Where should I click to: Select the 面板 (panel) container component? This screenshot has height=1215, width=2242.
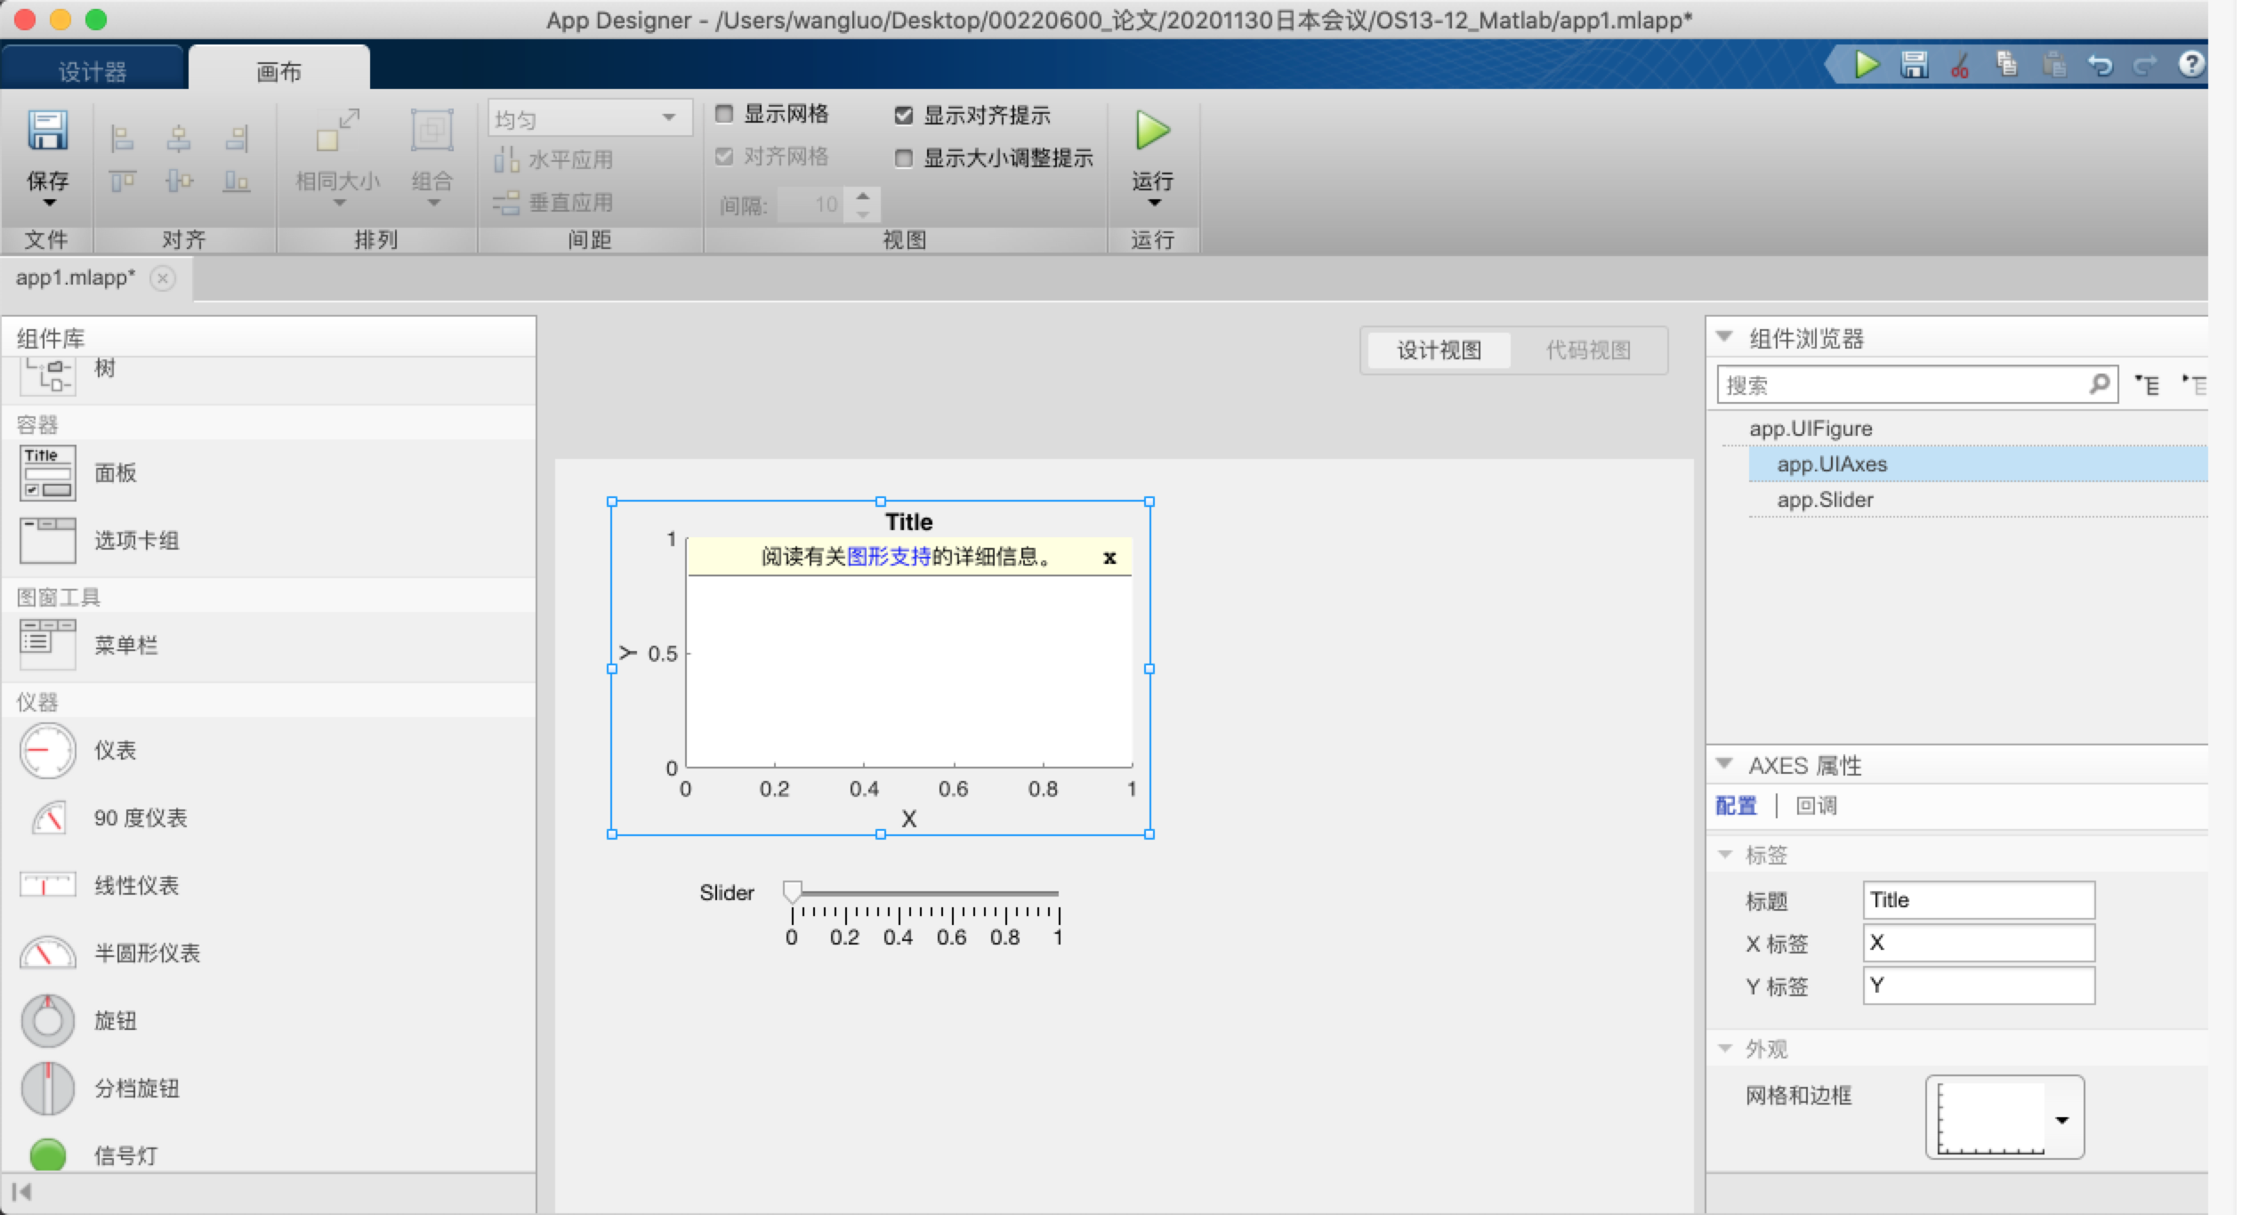point(47,472)
